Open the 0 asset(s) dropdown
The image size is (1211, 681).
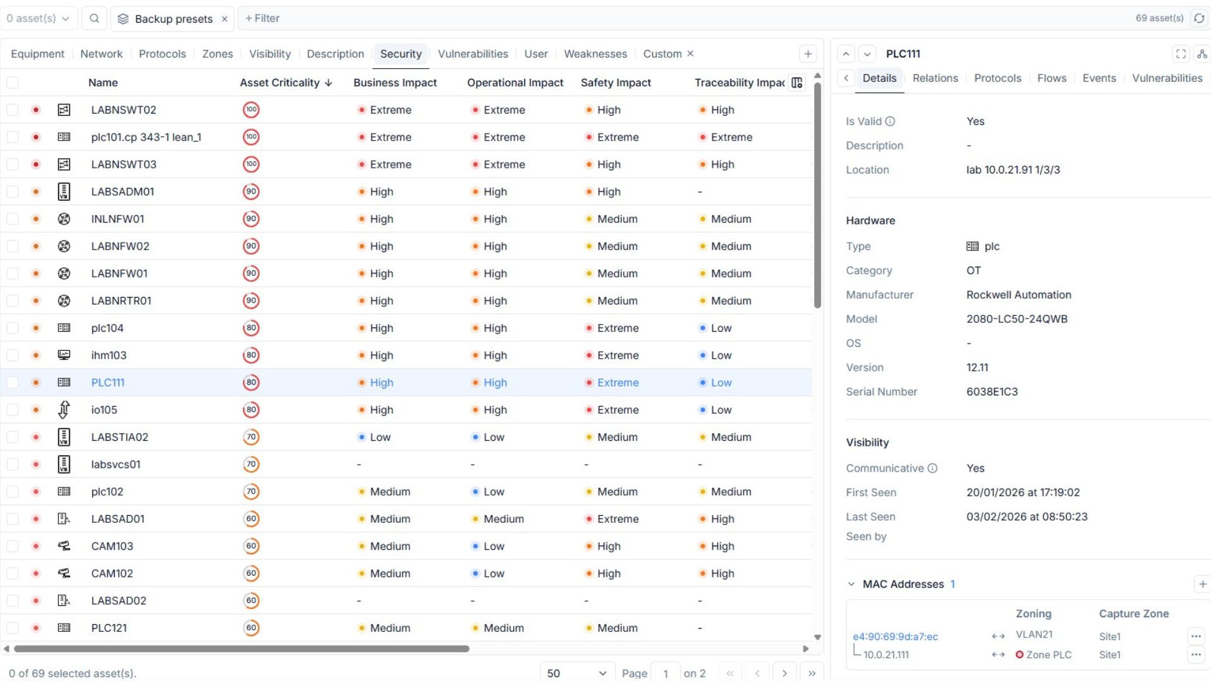tap(38, 18)
